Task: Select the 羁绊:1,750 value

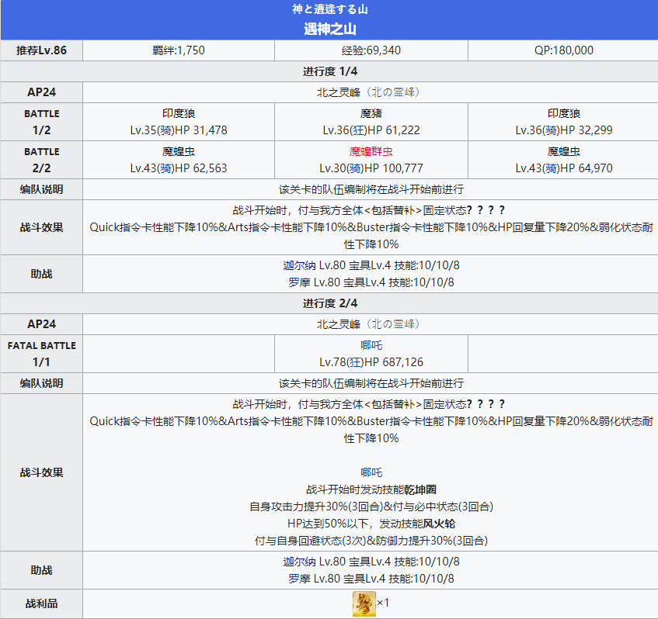Action: click(x=179, y=50)
